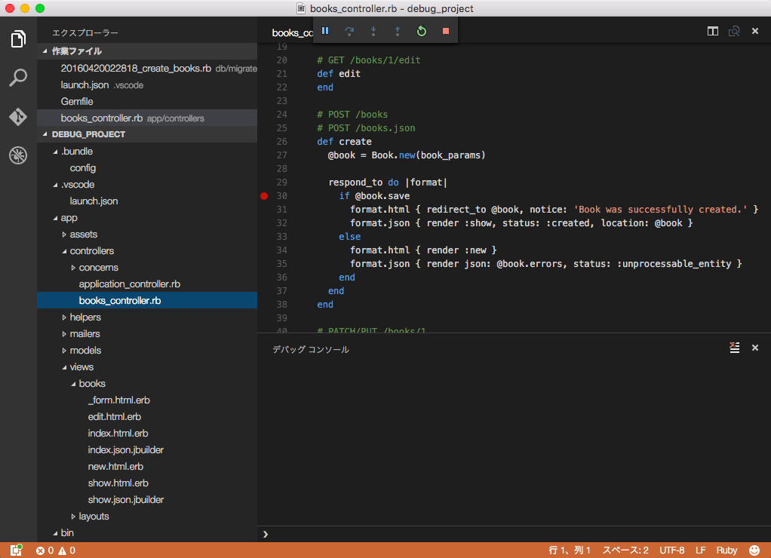Step over the current line in the debugger
The height and width of the screenshot is (558, 771).
(349, 31)
